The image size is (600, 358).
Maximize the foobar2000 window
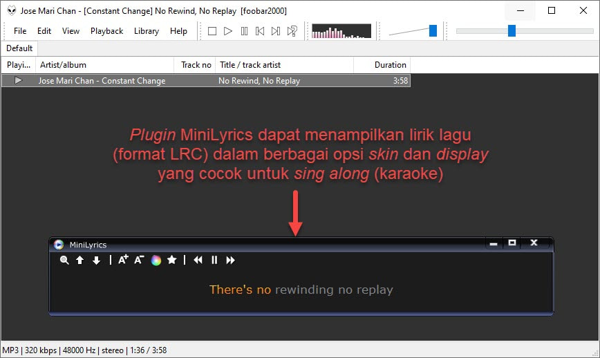(x=552, y=10)
